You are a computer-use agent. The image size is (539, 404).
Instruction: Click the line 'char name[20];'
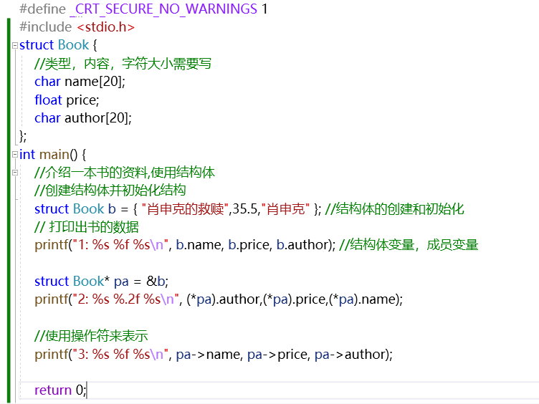point(80,82)
